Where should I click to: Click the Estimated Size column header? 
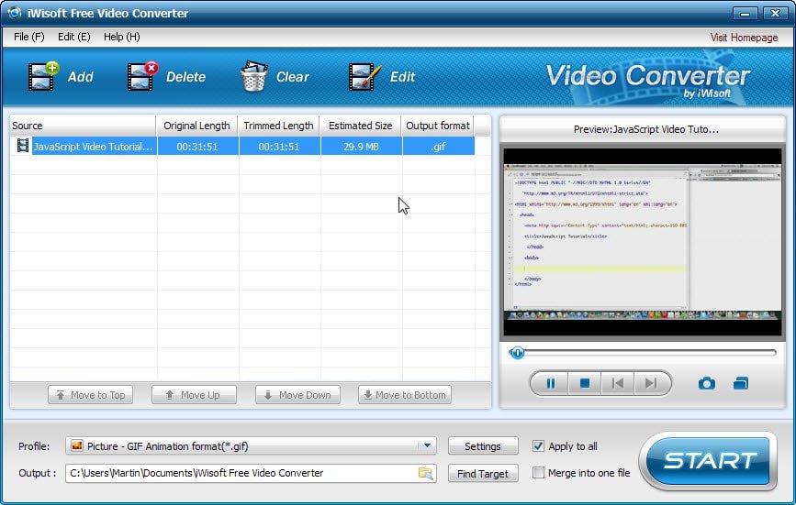(x=361, y=126)
